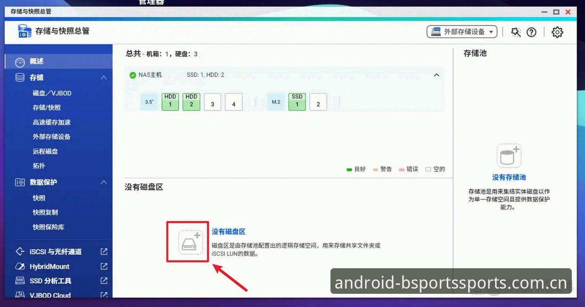Select 概述 in the sidebar
585x307 pixels.
coord(58,62)
